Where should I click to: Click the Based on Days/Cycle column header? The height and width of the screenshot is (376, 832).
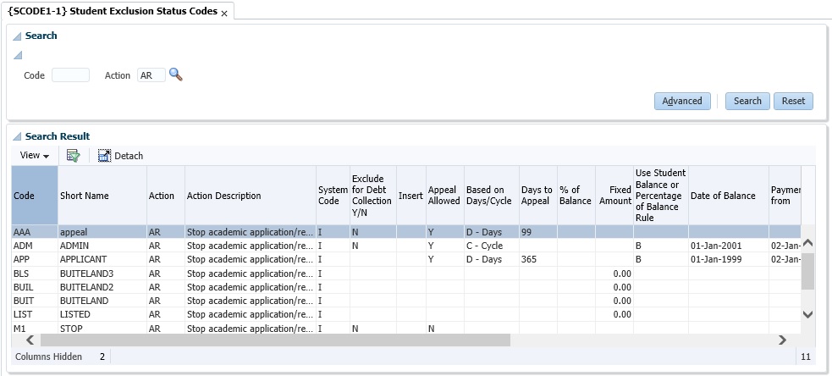pos(492,196)
